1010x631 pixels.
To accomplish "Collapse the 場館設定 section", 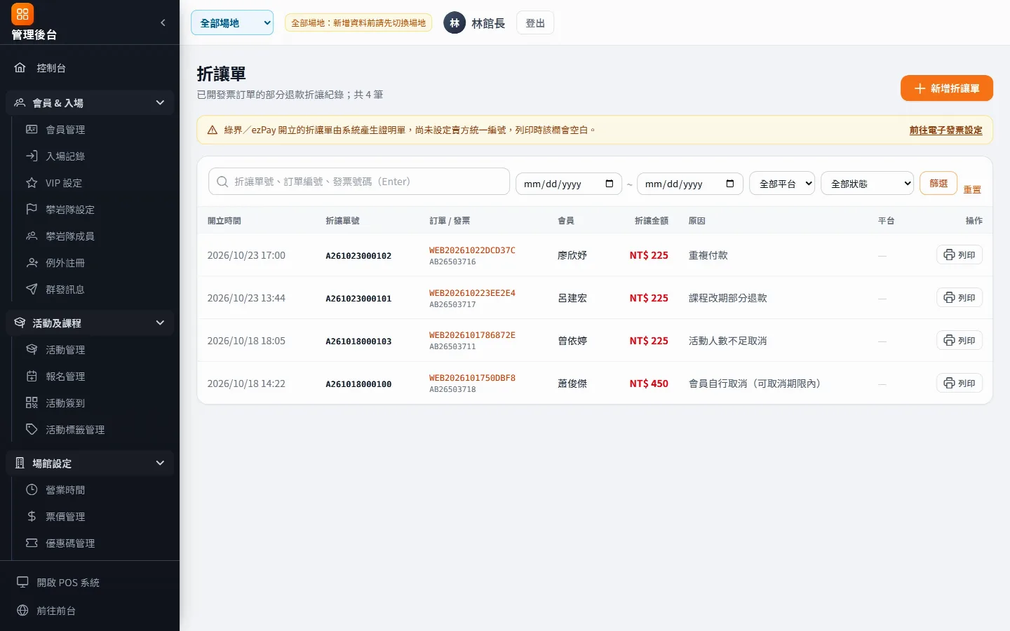I will (90, 463).
